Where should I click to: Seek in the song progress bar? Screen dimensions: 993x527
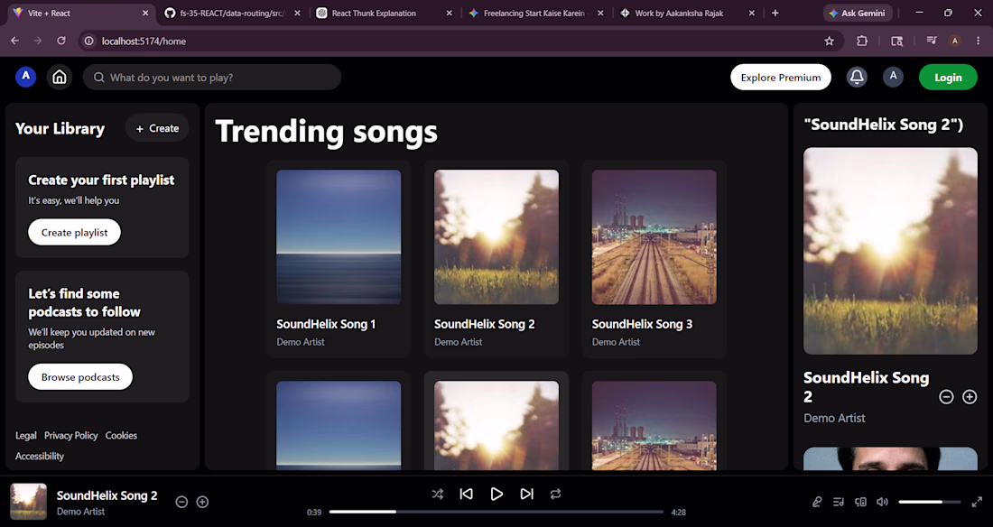[x=496, y=512]
